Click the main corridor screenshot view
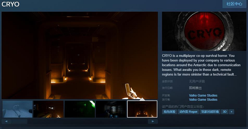This screenshot has height=129, width=248. (x=80, y=56)
